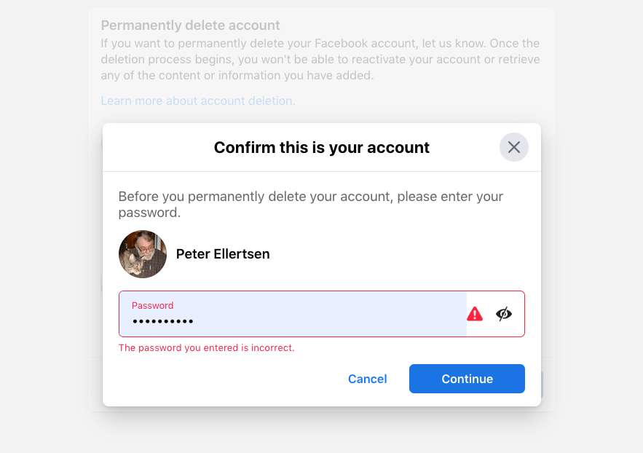The image size is (643, 453).
Task: Close the account confirmation dialog
Action: pyautogui.click(x=513, y=147)
